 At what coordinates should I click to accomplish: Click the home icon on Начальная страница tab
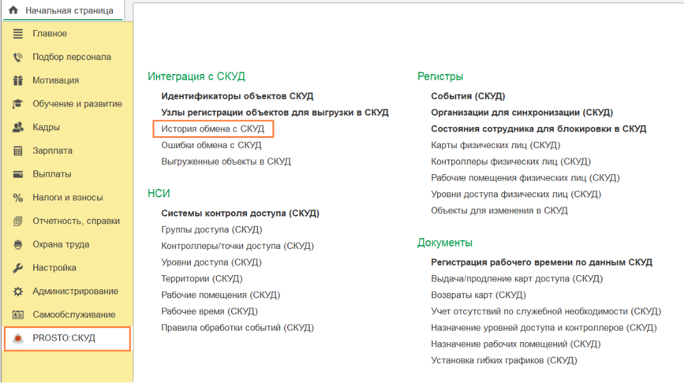[13, 10]
